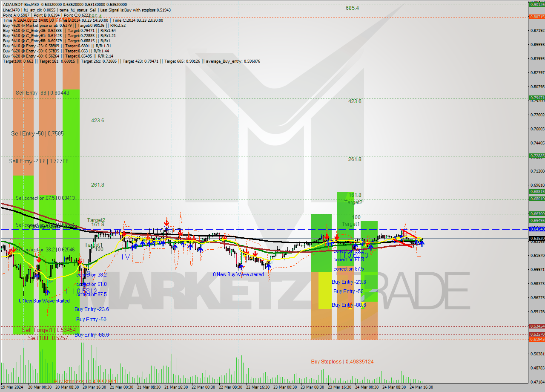
Task: Click the 'Buy Stoploss | 0.47557861' label
Action: (85, 381)
